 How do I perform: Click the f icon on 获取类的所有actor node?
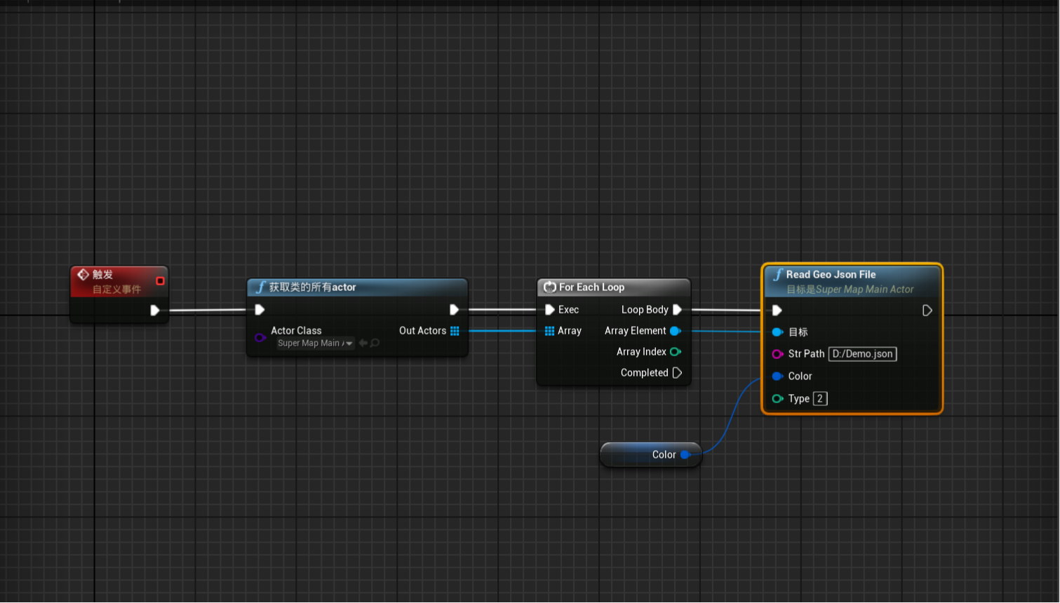[260, 287]
